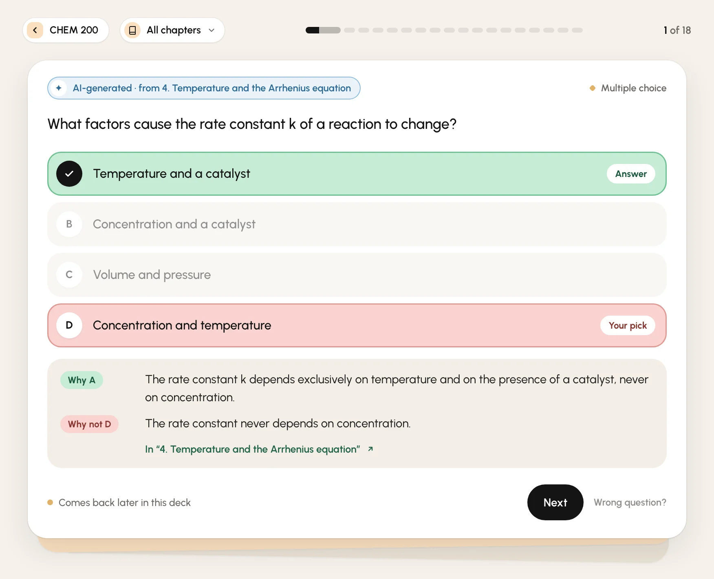Click the Why A explanation tag
The width and height of the screenshot is (714, 579).
point(82,380)
